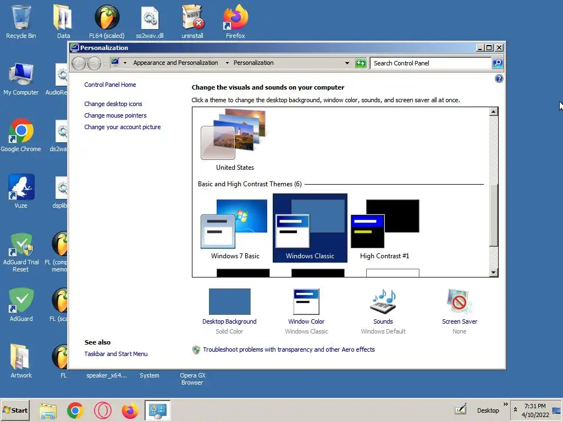Expand the Desktop toolbar chevron
The image size is (563, 422).
point(506,404)
